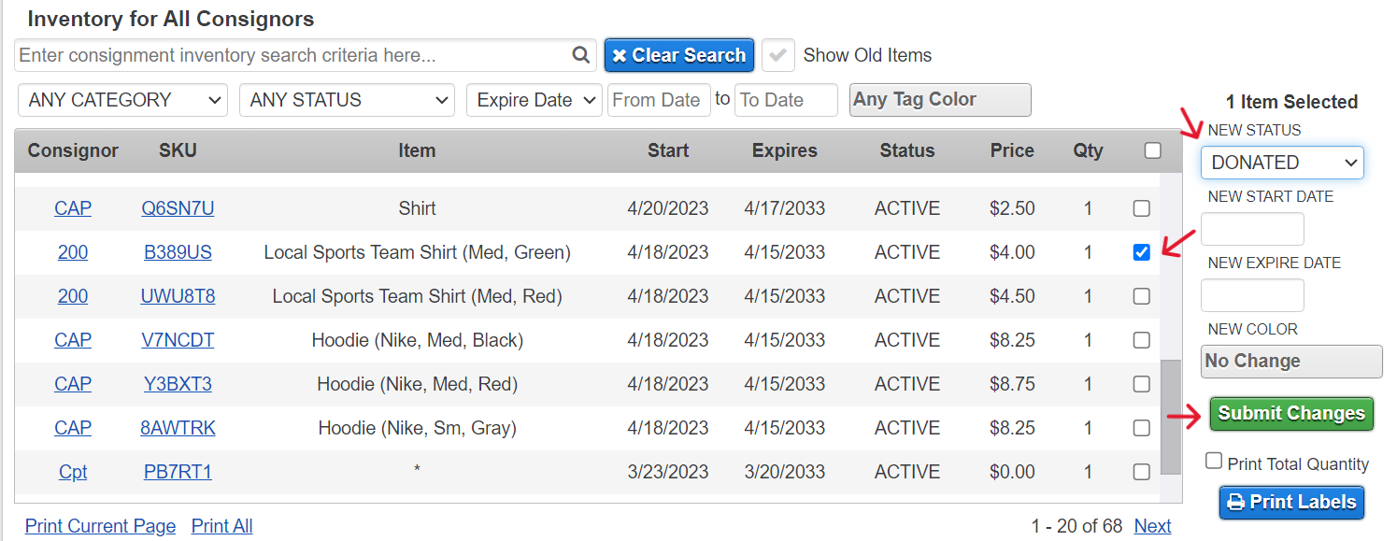Image resolution: width=1397 pixels, height=541 pixels.
Task: Expand the Expire Date dropdown
Action: tap(535, 100)
